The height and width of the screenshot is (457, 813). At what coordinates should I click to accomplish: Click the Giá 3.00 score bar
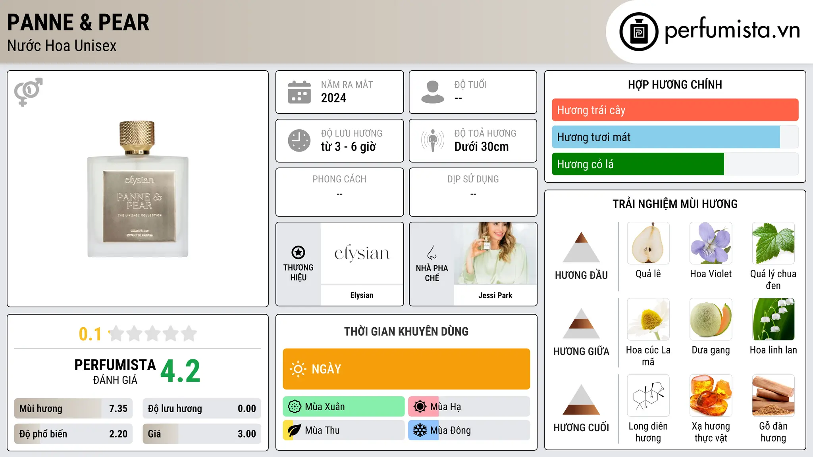[202, 434]
